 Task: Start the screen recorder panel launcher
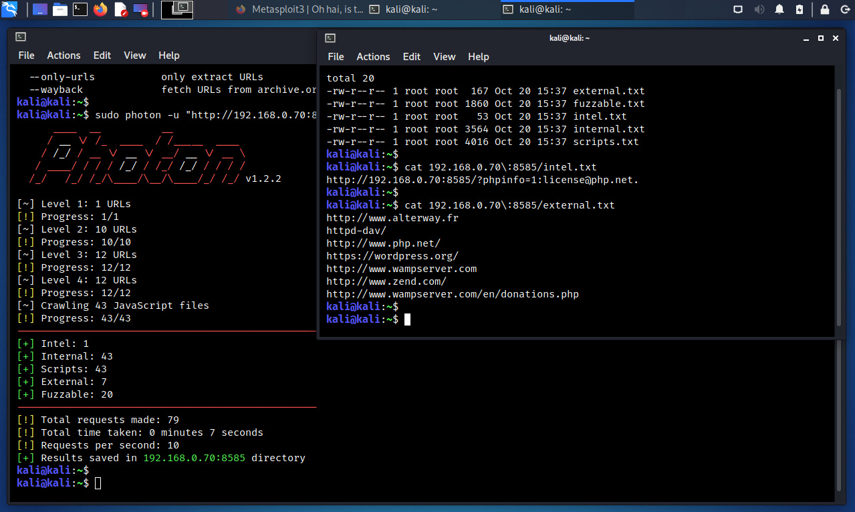pos(141,9)
